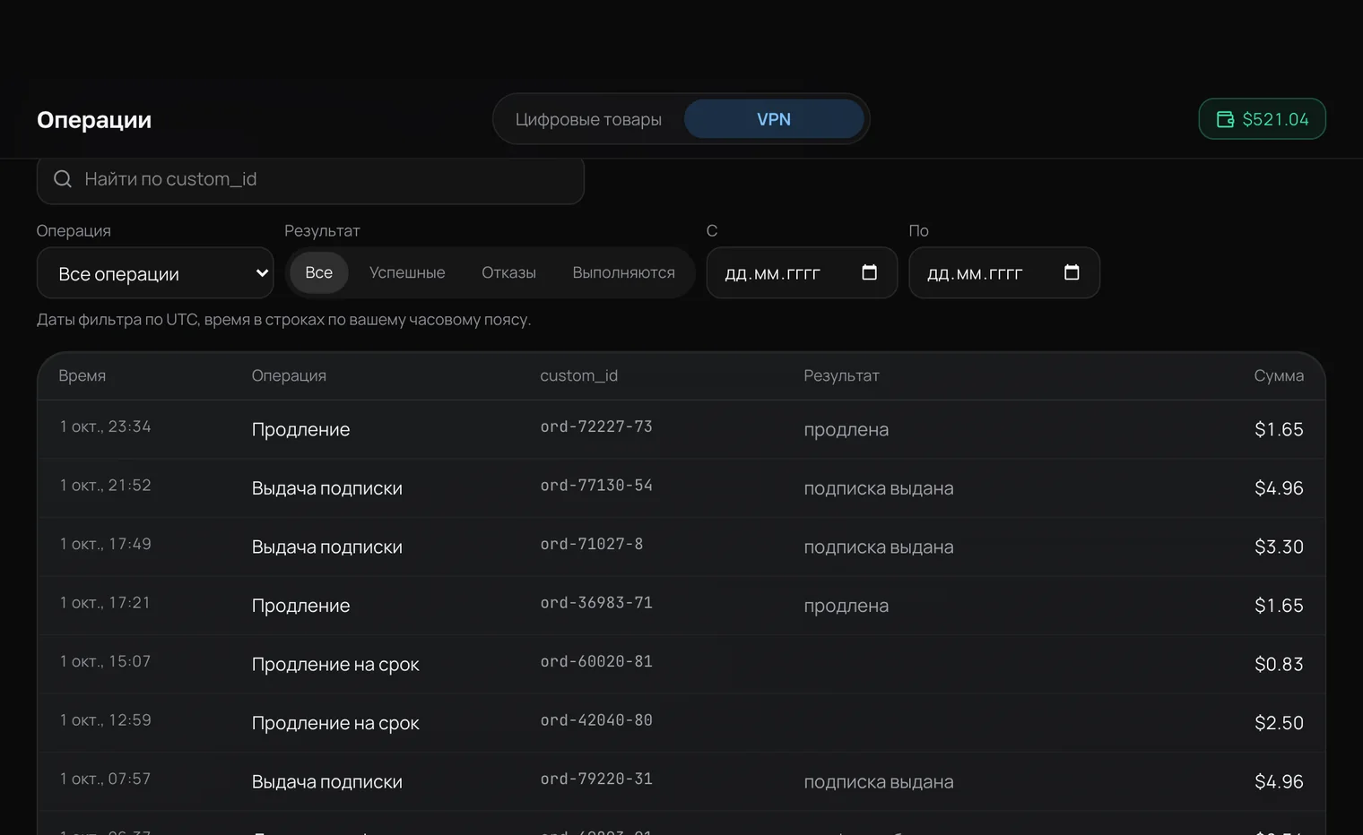Click the С start date input
The width and height of the screenshot is (1363, 835).
(802, 272)
